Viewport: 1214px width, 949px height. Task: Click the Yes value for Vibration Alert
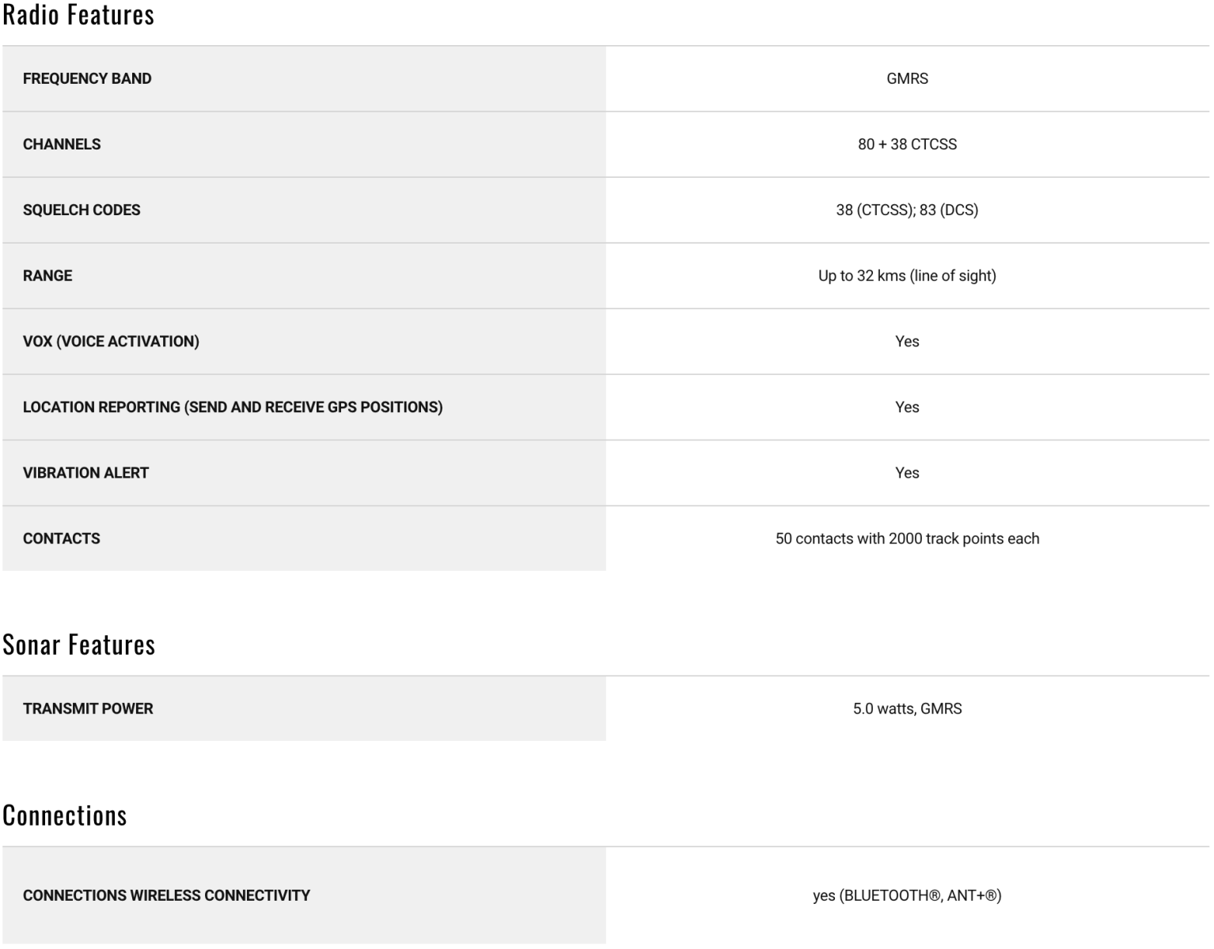point(907,472)
